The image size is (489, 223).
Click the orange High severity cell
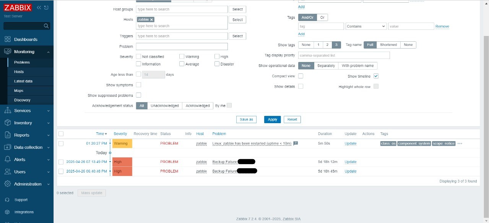click(x=122, y=162)
